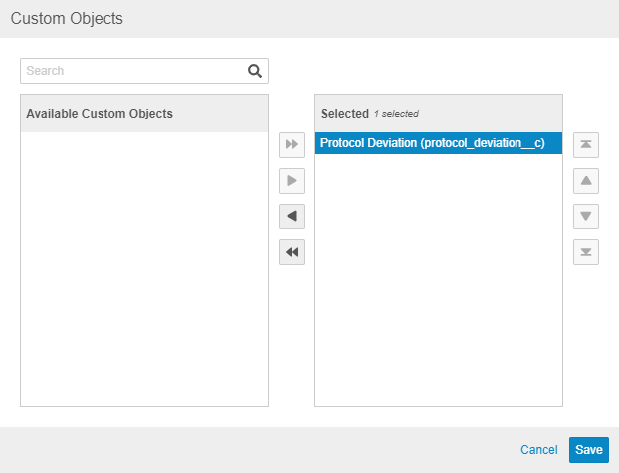Click the search magnifier icon
Screen dimensions: 619x473
pyautogui.click(x=255, y=71)
